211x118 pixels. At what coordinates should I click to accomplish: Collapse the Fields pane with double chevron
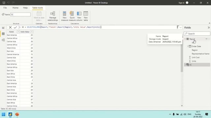[x=209, y=28]
